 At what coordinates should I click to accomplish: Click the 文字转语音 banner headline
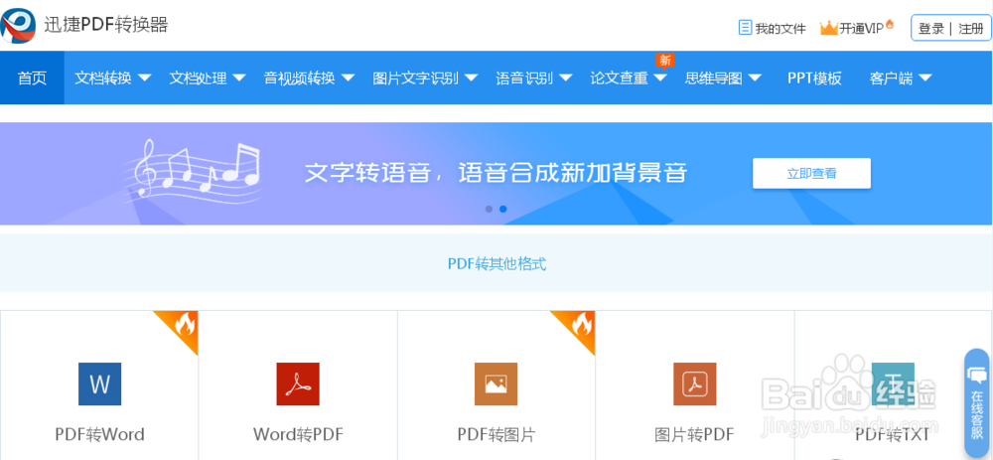[x=496, y=173]
